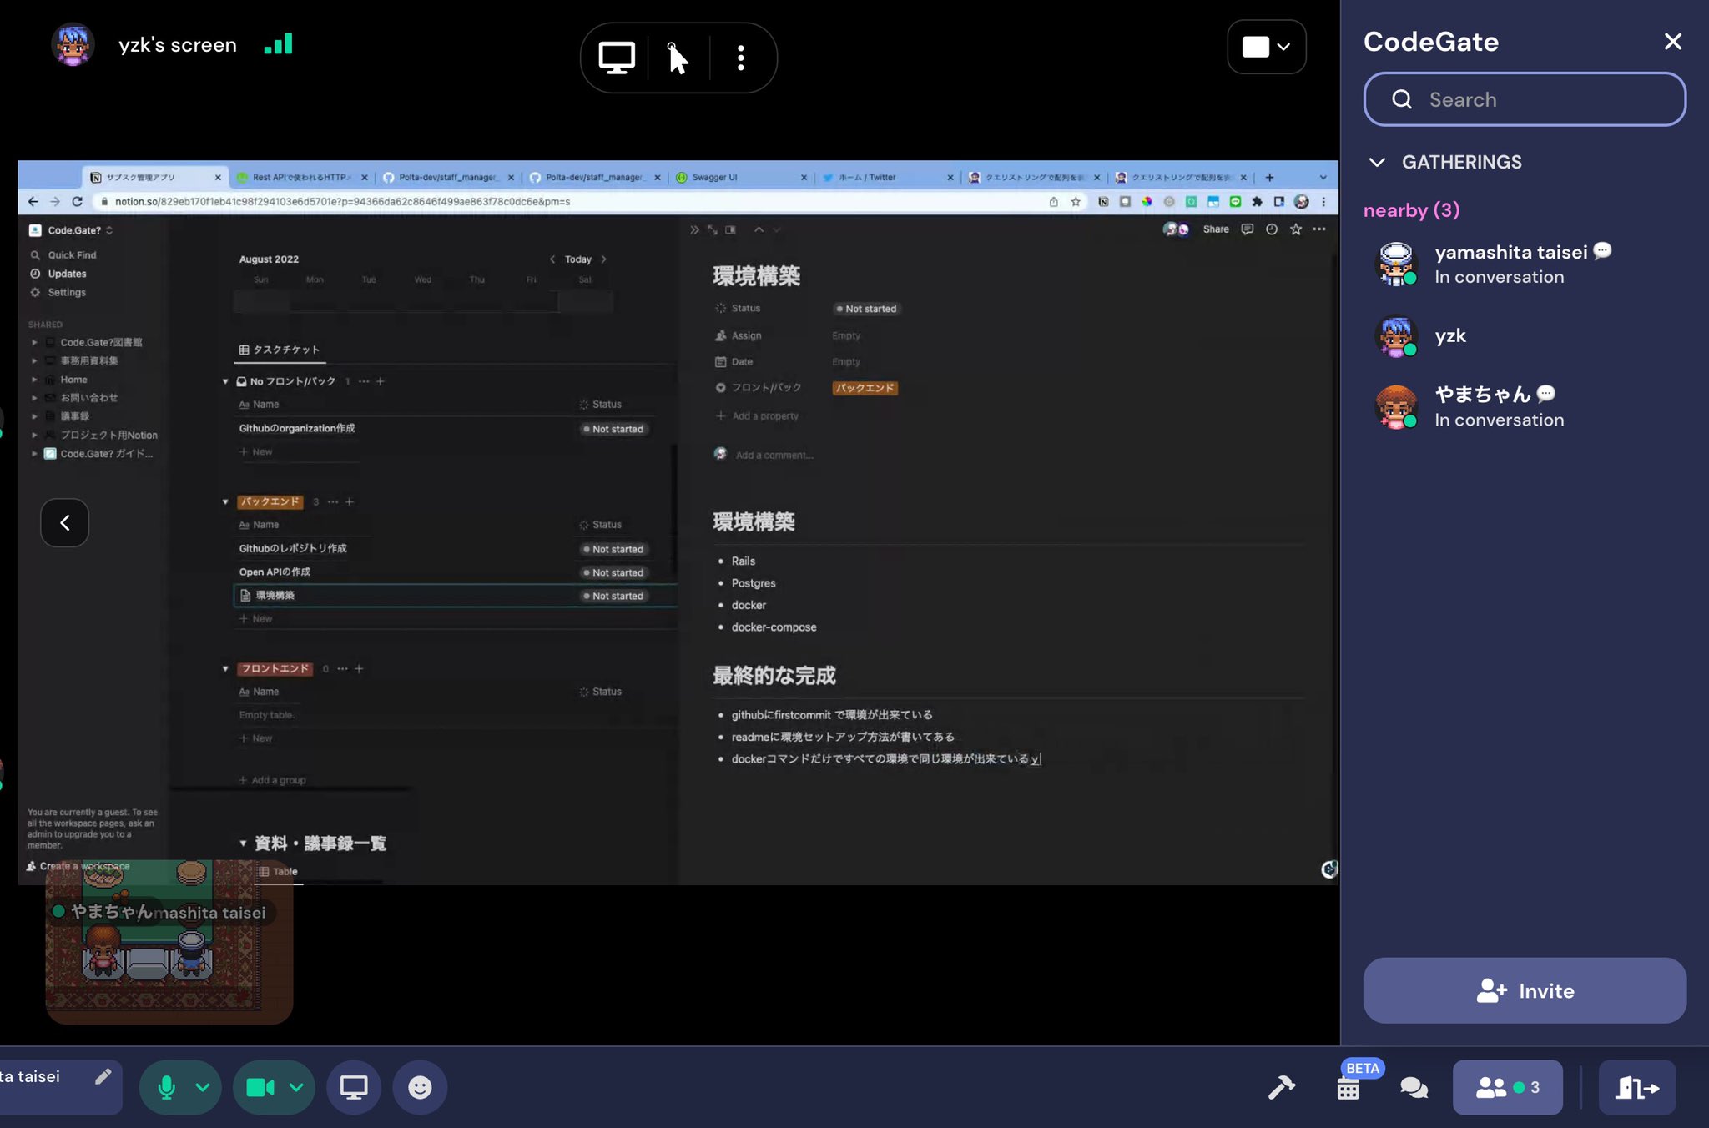Screen dimensions: 1709x1128
Task: Toggle the camera on/off button
Action: coord(260,1087)
